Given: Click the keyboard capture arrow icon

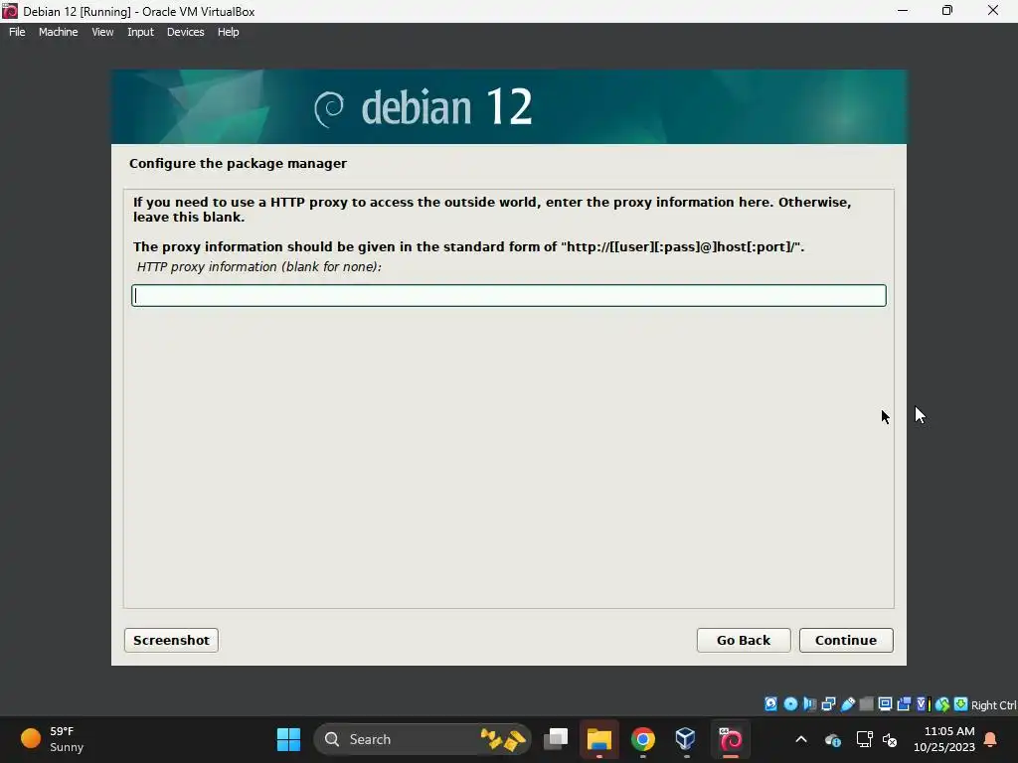Looking at the screenshot, I should (x=961, y=704).
